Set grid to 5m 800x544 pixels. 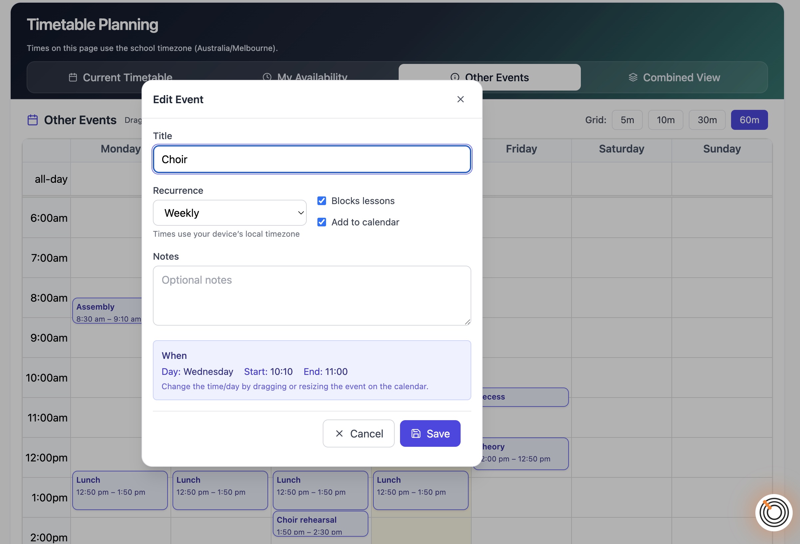tap(627, 120)
